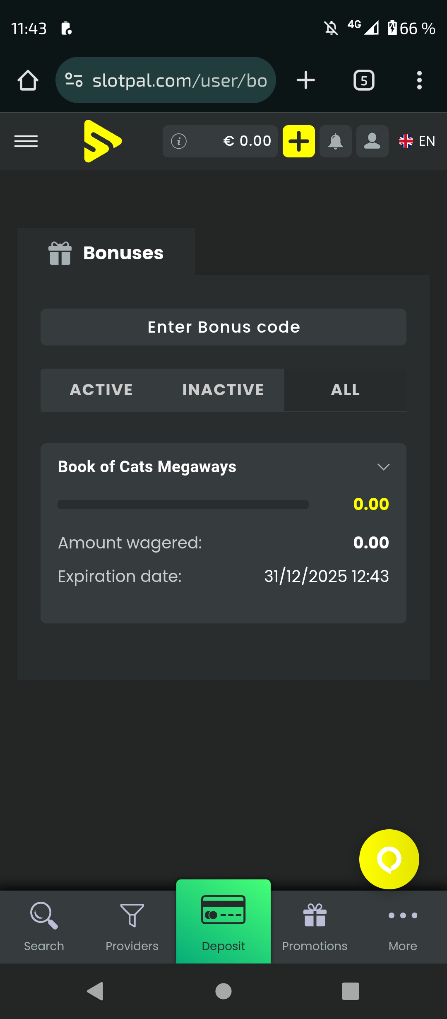Click the balance info icon
Viewport: 447px width, 1019px height.
(179, 141)
